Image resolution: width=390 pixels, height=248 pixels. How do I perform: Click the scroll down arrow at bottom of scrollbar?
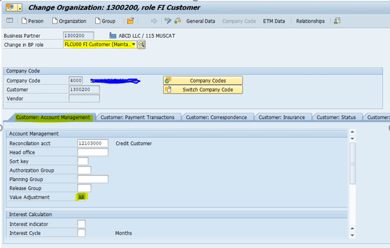352,236
